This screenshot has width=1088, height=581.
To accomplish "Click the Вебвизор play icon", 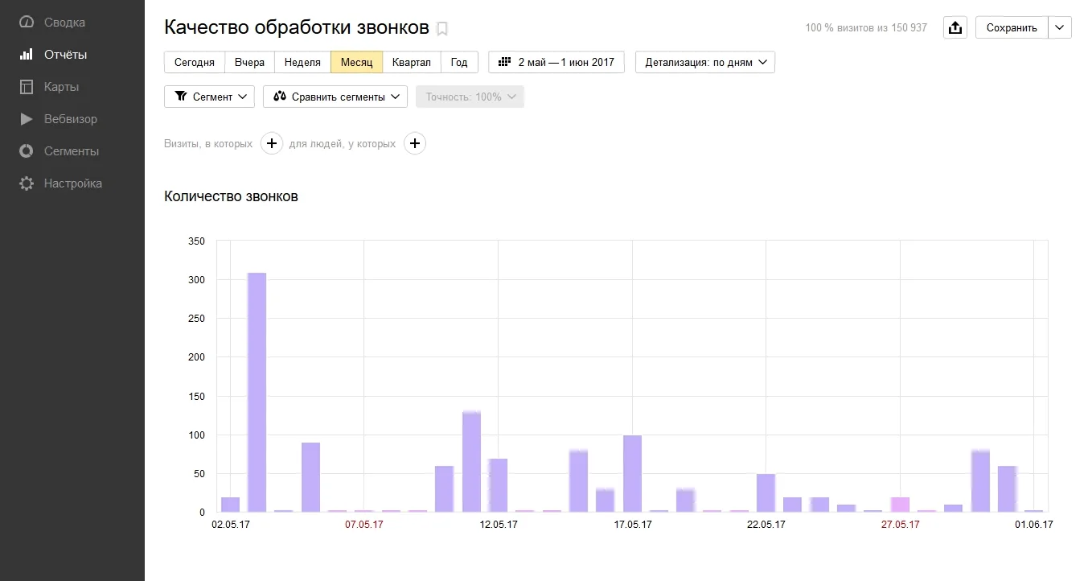I will 27,119.
